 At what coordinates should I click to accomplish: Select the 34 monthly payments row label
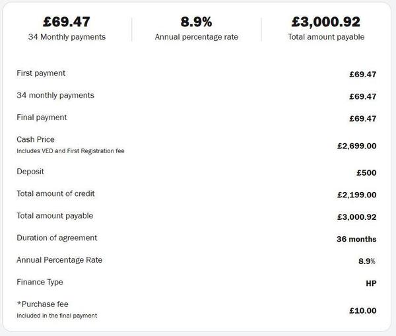pyautogui.click(x=55, y=95)
